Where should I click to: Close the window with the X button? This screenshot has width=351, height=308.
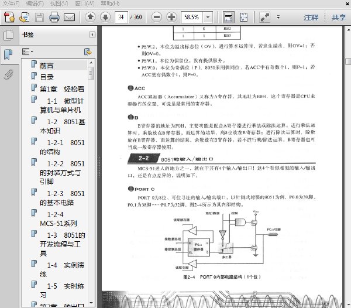[x=348, y=4]
